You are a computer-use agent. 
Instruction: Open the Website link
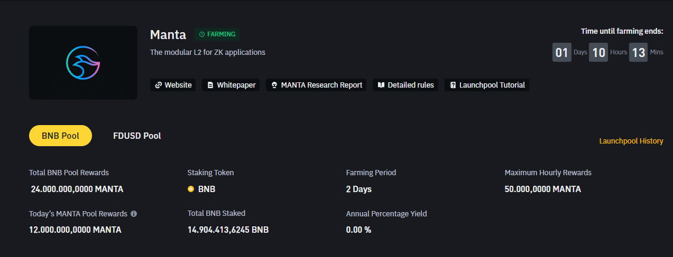click(173, 85)
